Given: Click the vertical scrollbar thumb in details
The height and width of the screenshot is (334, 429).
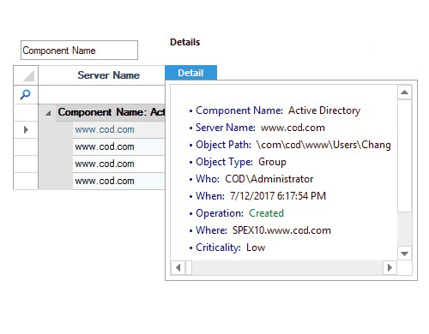Looking at the screenshot, I should [x=404, y=156].
